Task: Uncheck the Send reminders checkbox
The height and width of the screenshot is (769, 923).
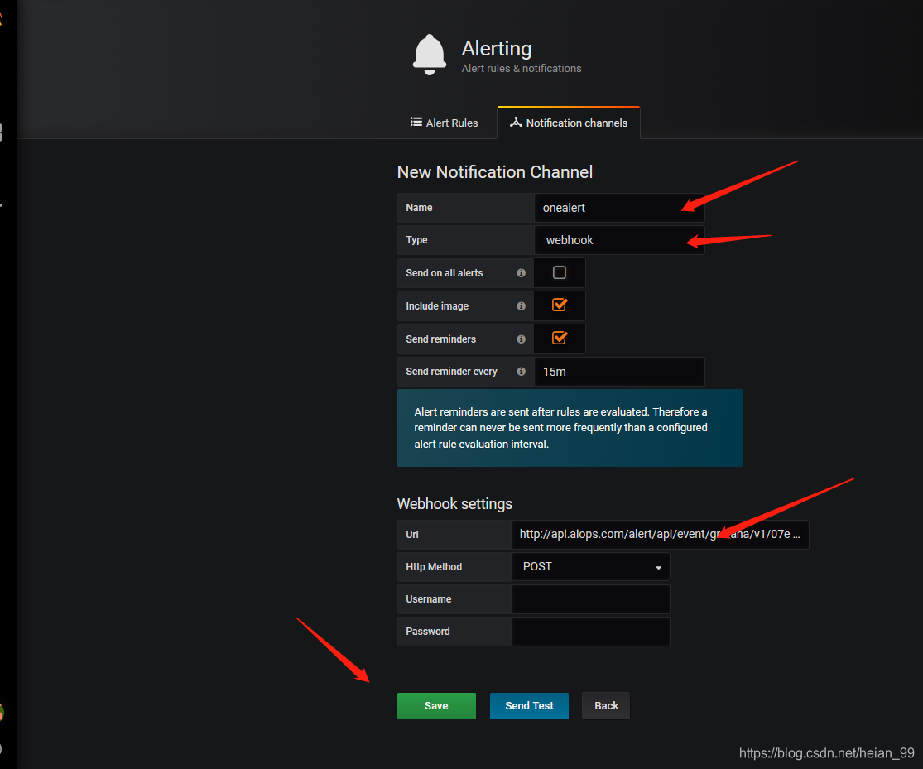Action: [560, 338]
